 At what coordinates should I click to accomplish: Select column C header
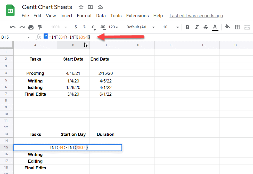(105, 45)
